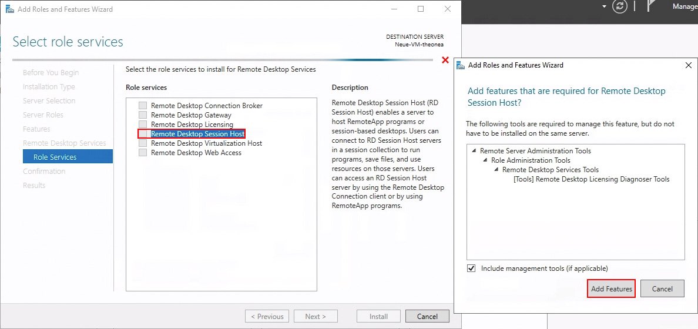Screen dimensions: 698x329
Task: Collapse the Role Administration Tools node
Action: (x=485, y=160)
